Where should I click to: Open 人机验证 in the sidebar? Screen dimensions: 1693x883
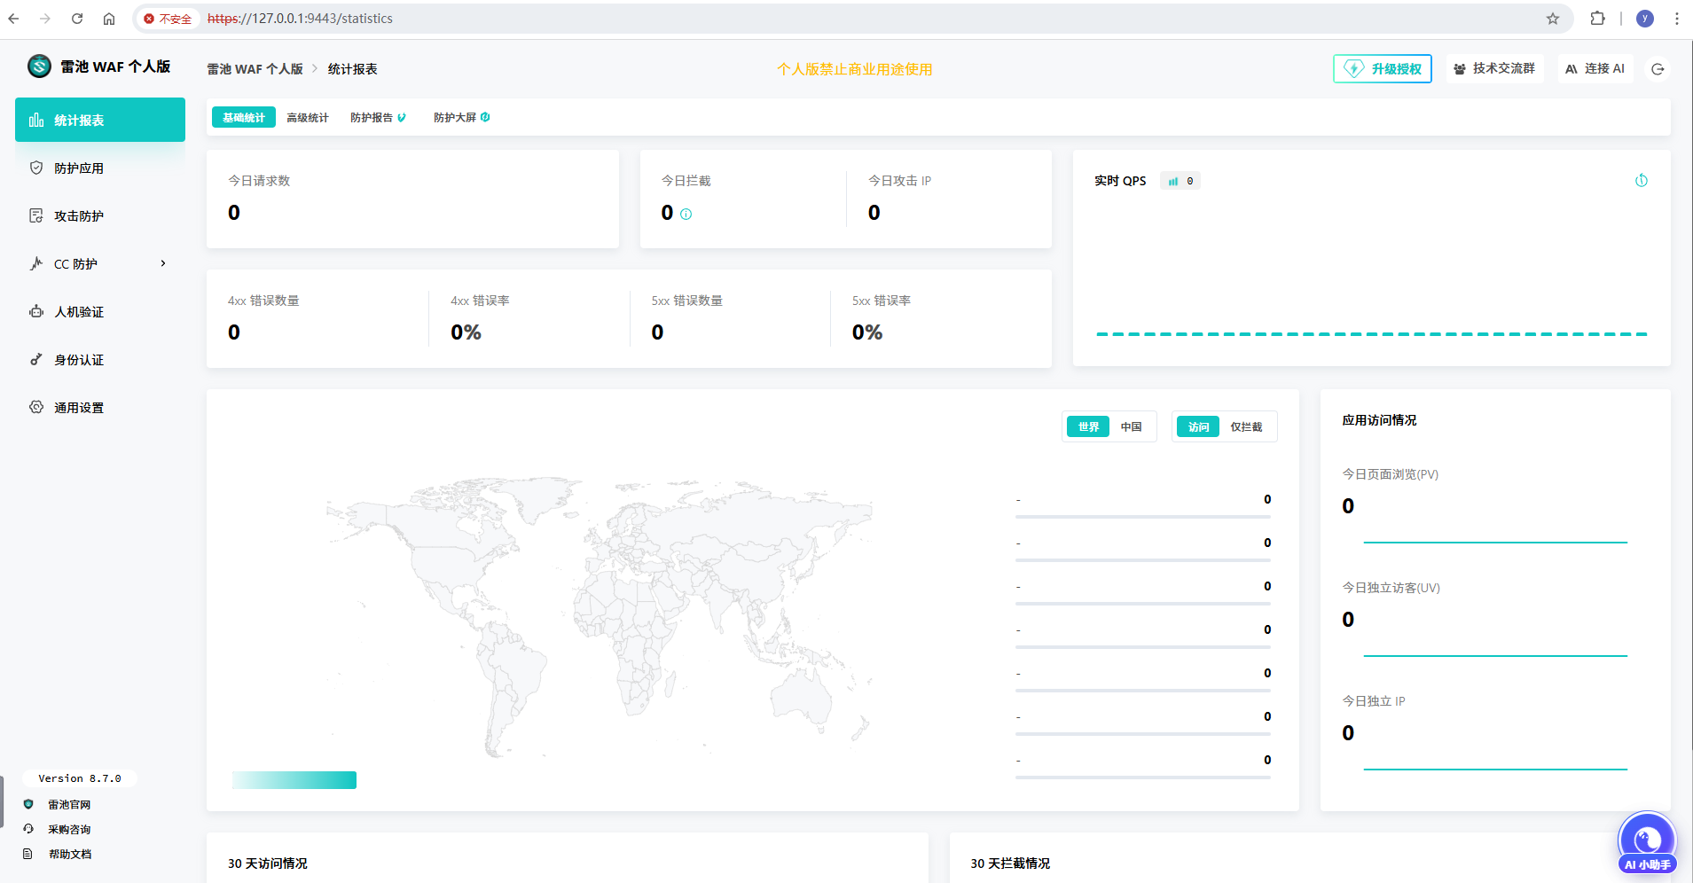[x=100, y=311]
